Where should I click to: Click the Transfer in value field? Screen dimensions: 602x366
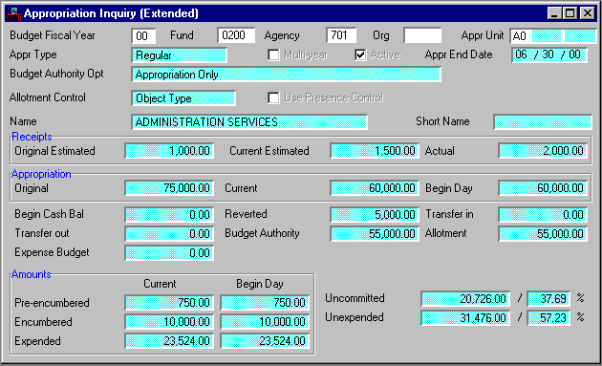(543, 215)
